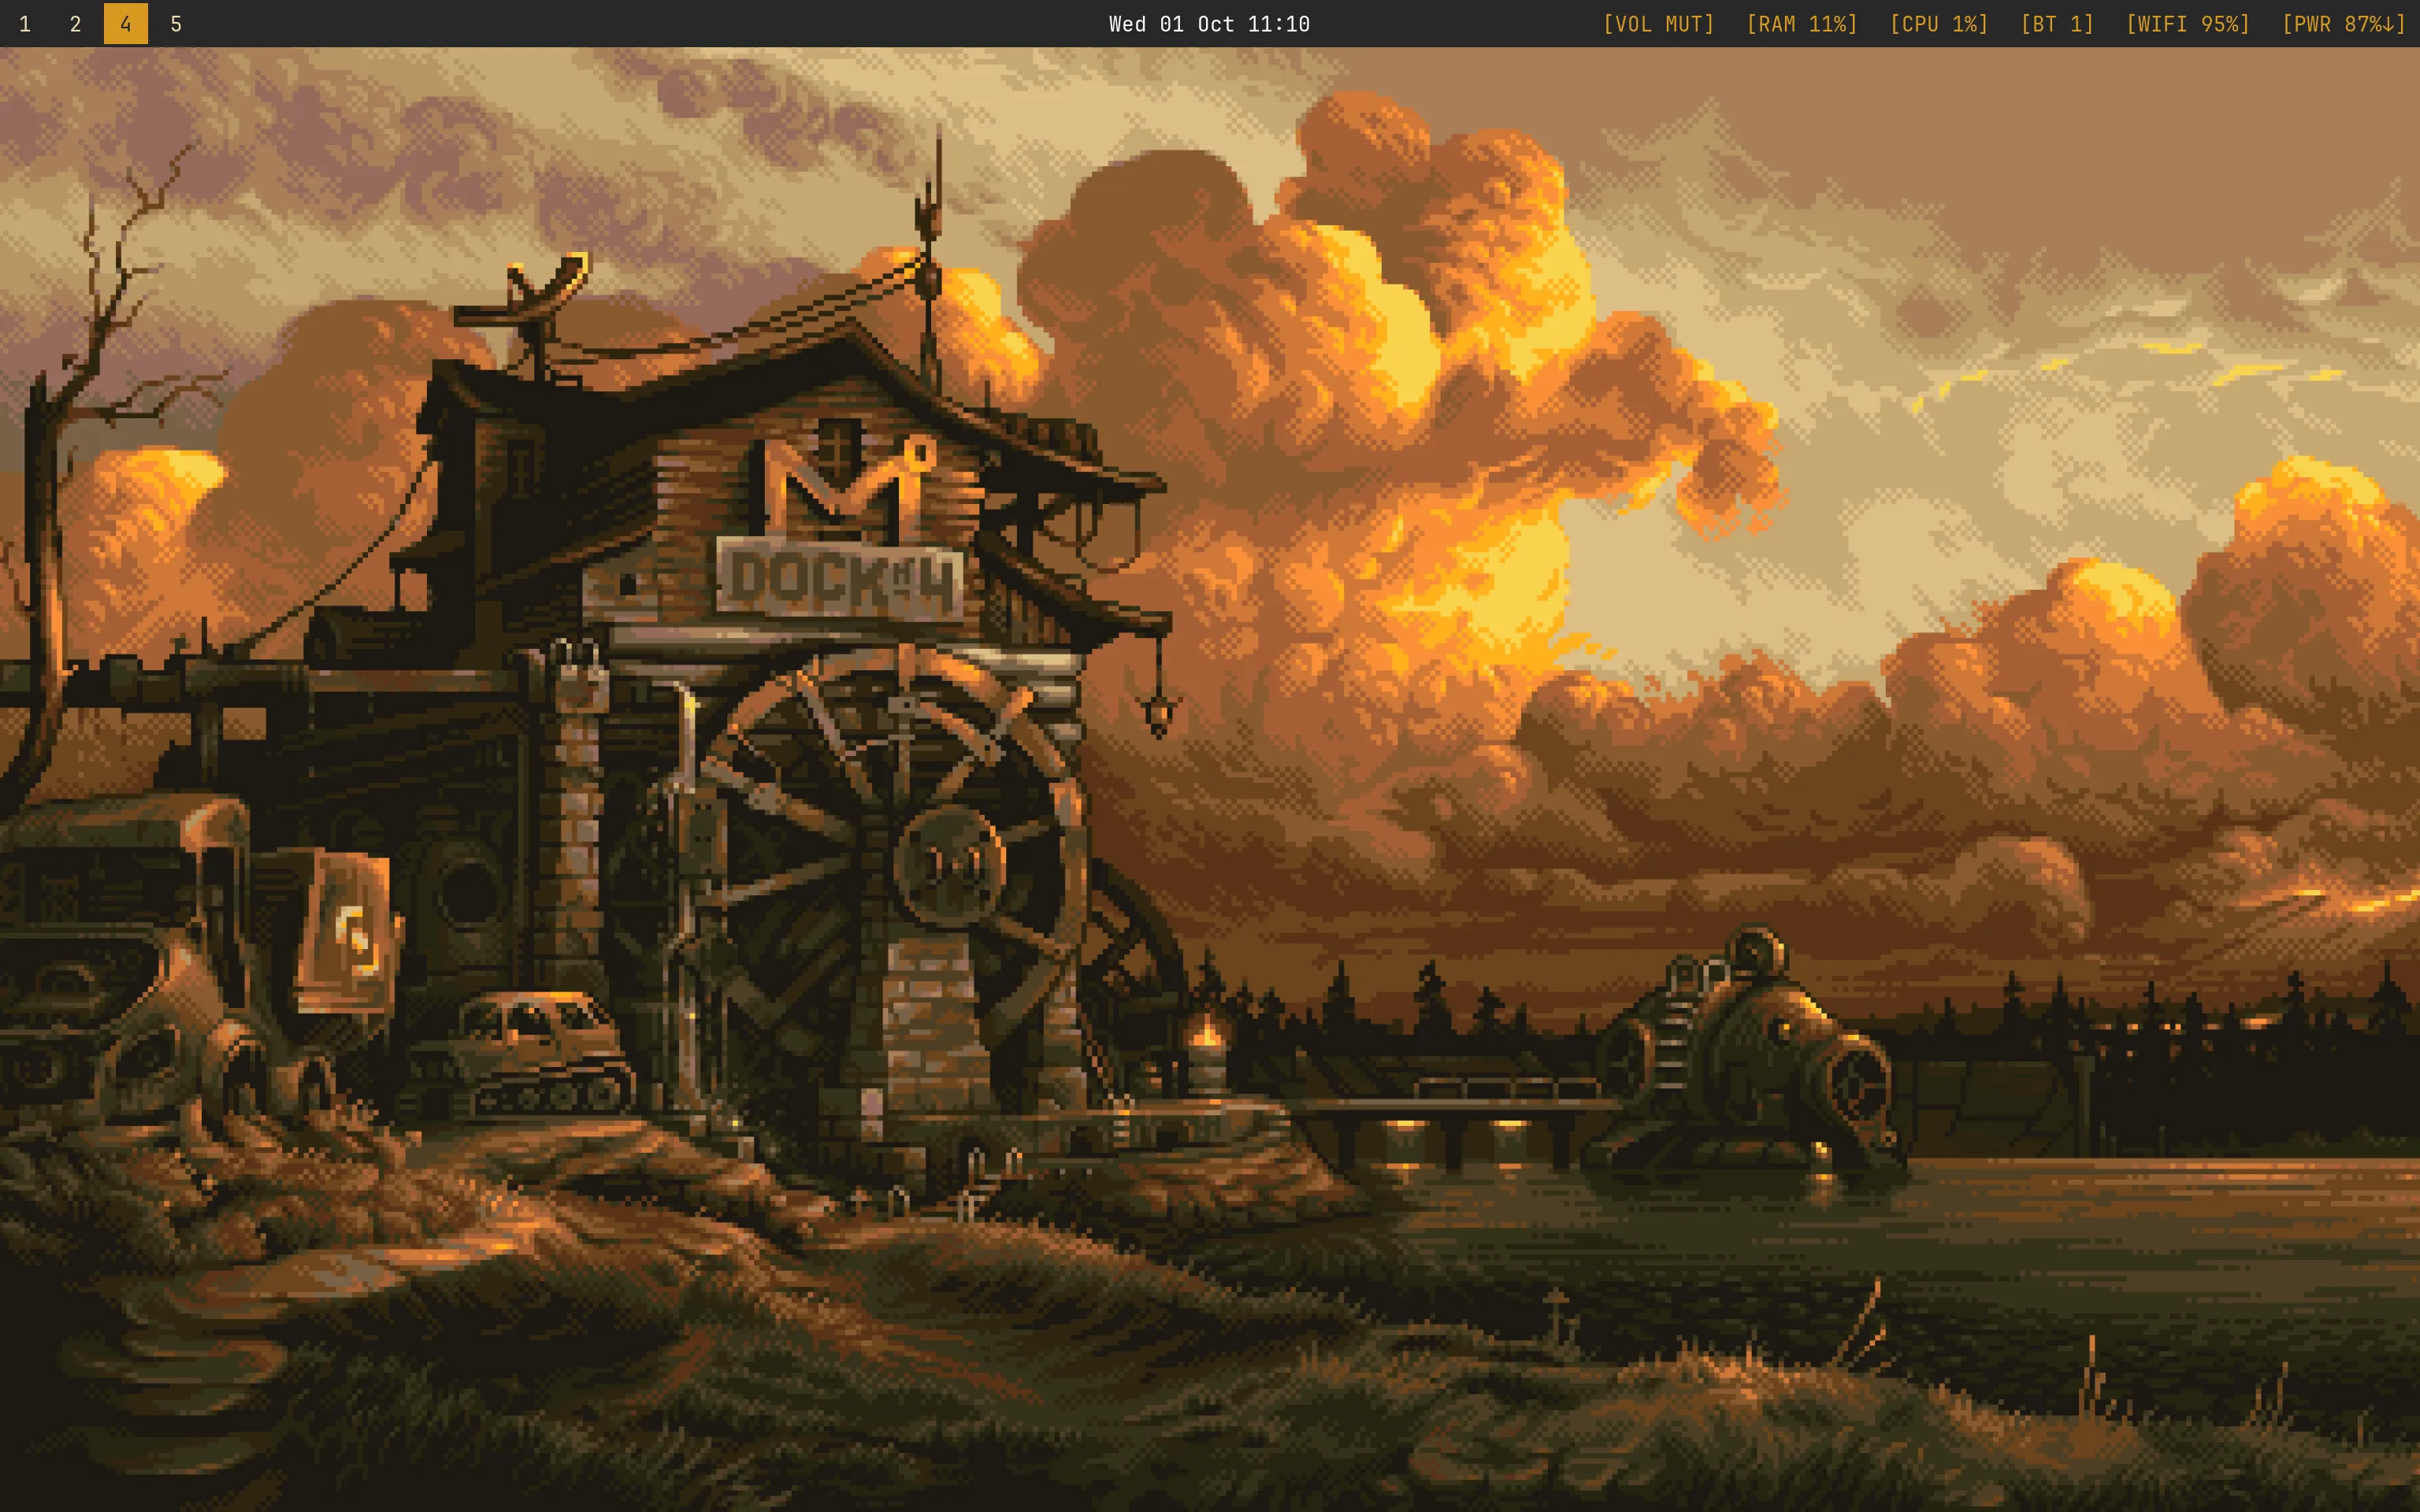The width and height of the screenshot is (2420, 1512).
Task: Open the RAM 11% usage module
Action: click(1801, 24)
